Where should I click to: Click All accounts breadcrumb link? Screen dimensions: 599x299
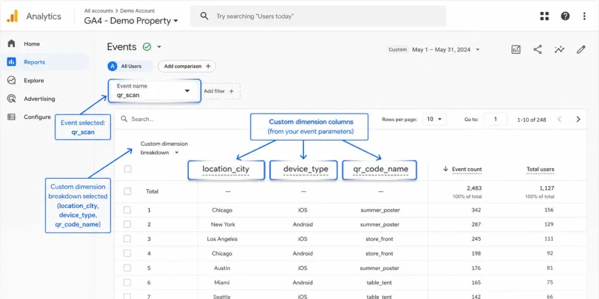pos(99,10)
